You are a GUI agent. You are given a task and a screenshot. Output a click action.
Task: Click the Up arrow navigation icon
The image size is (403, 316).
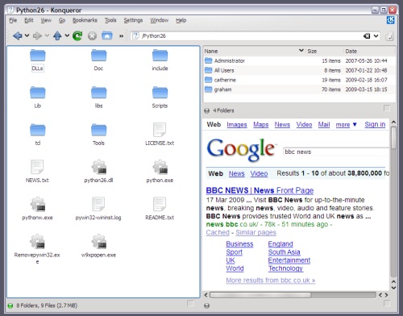(x=57, y=35)
